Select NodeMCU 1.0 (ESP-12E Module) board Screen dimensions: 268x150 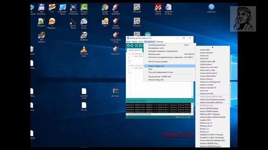pos(213,137)
